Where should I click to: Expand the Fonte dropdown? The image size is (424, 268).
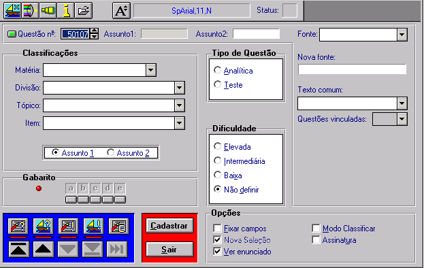click(402, 35)
